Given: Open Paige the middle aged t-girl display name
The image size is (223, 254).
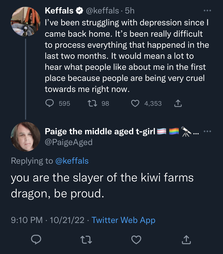Looking at the screenshot, I should [100, 131].
